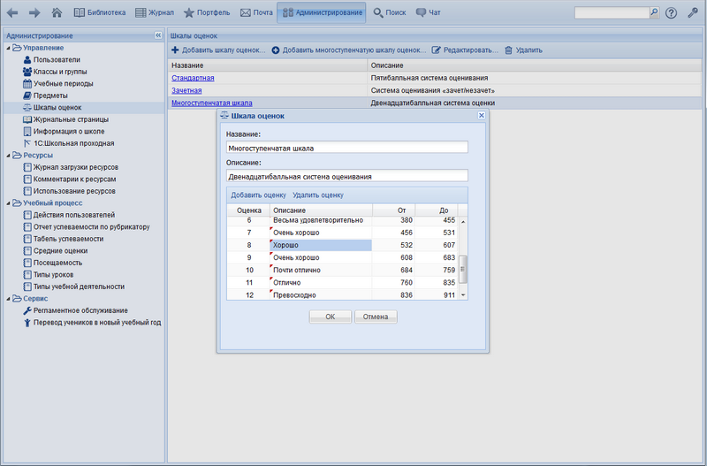Click the Оценка column header
The image size is (707, 466).
coord(248,210)
